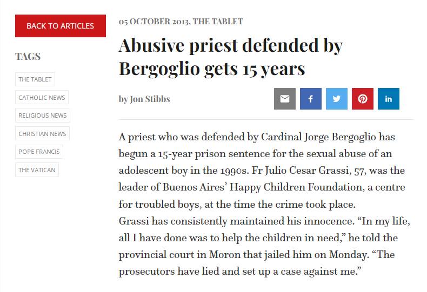The image size is (427, 292).
Task: Click the author name Jon Stibbs
Action: point(150,99)
